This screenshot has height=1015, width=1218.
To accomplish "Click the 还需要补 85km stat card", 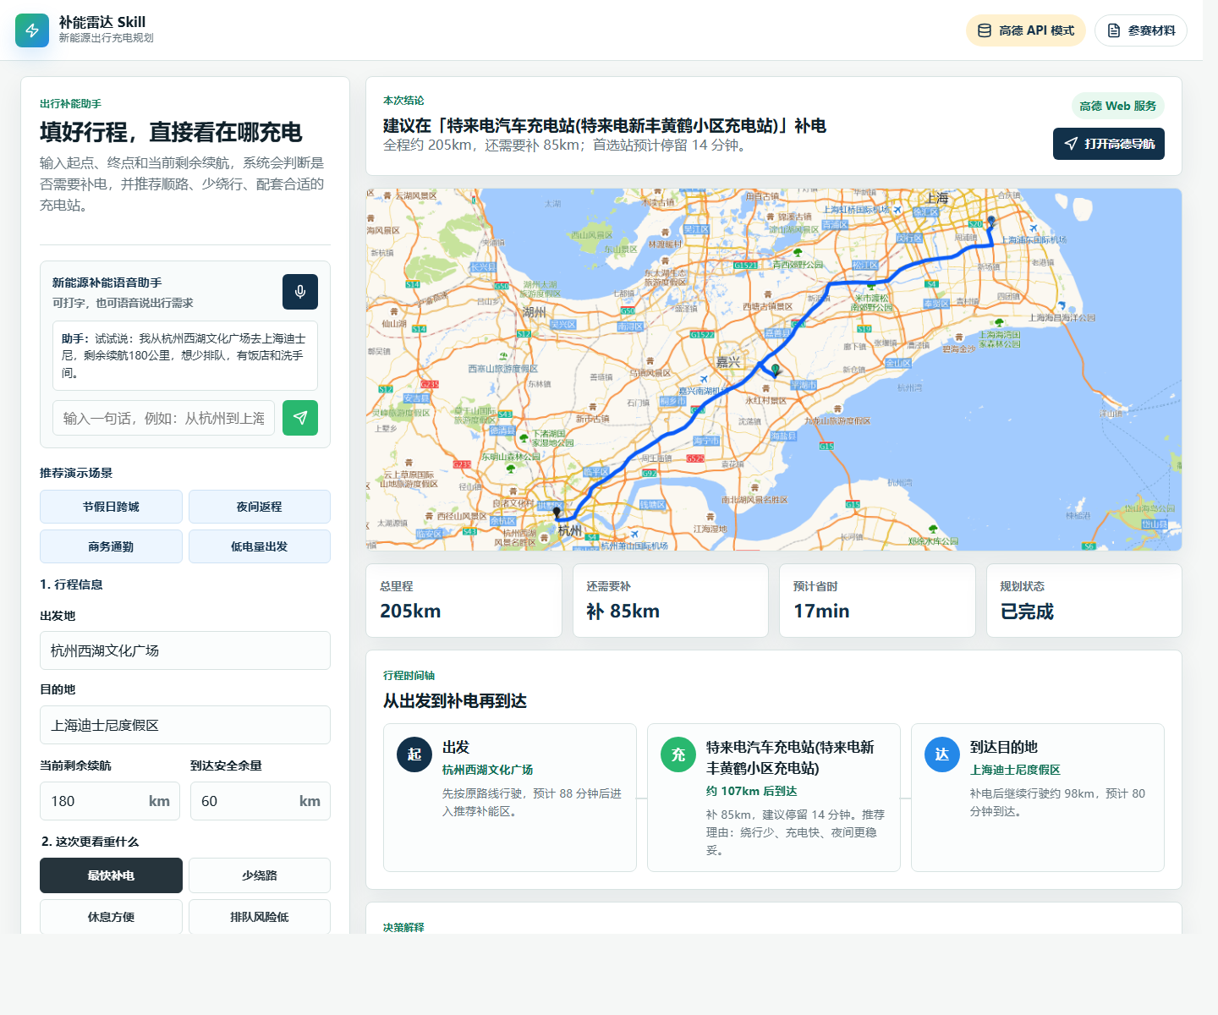I will coord(671,601).
